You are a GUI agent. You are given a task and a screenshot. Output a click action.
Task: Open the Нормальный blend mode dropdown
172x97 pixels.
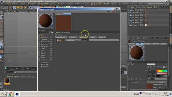coord(73,40)
